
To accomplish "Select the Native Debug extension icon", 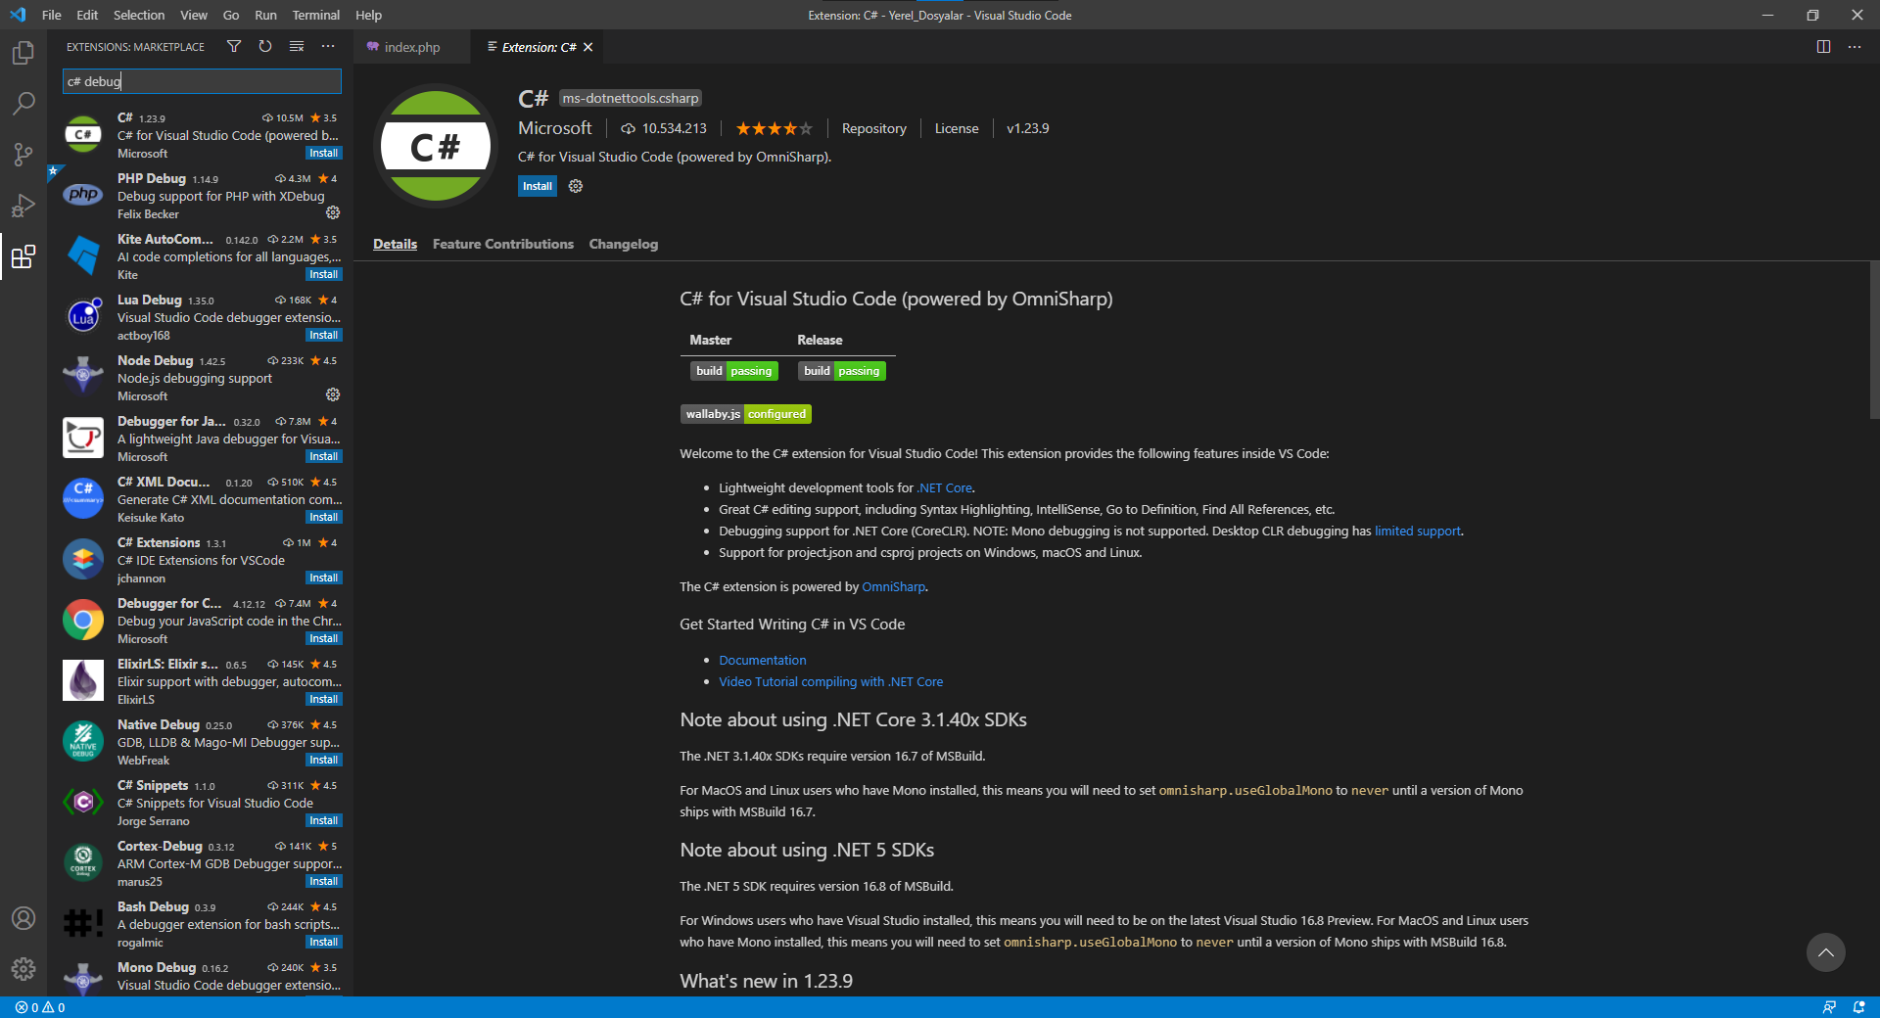I will 83,741.
